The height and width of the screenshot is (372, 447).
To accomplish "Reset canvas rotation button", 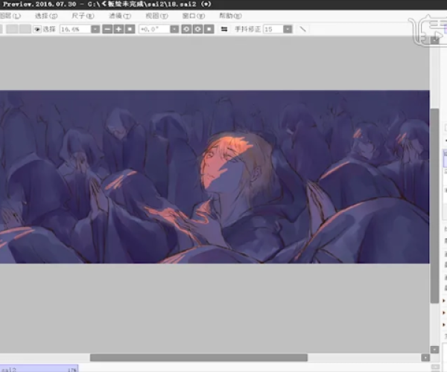I will tap(209, 29).
